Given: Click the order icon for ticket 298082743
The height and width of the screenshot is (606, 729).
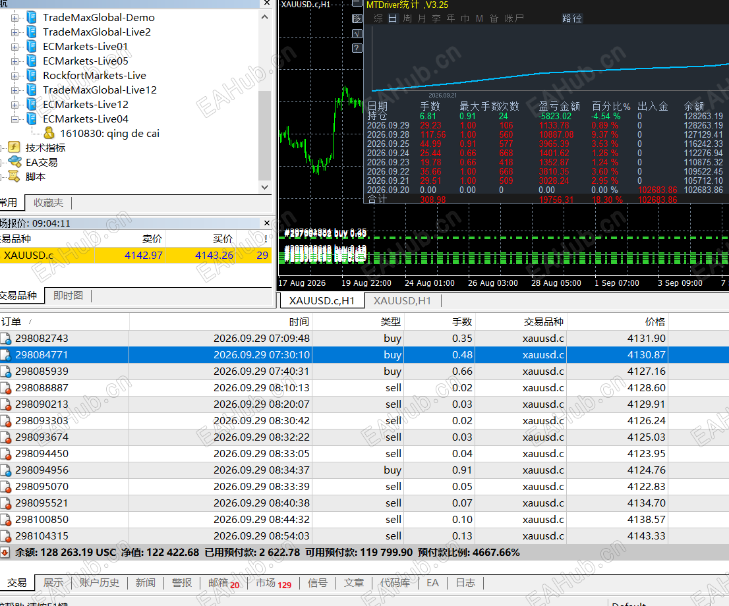Looking at the screenshot, I should (5, 339).
